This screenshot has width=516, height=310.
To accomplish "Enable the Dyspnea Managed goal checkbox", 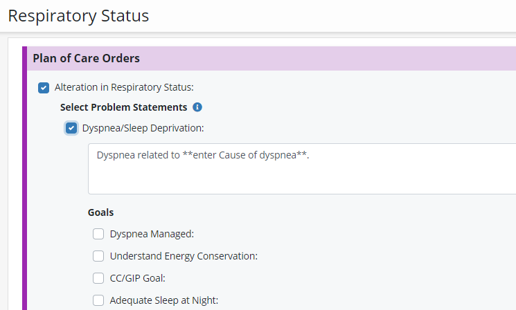I will [98, 234].
